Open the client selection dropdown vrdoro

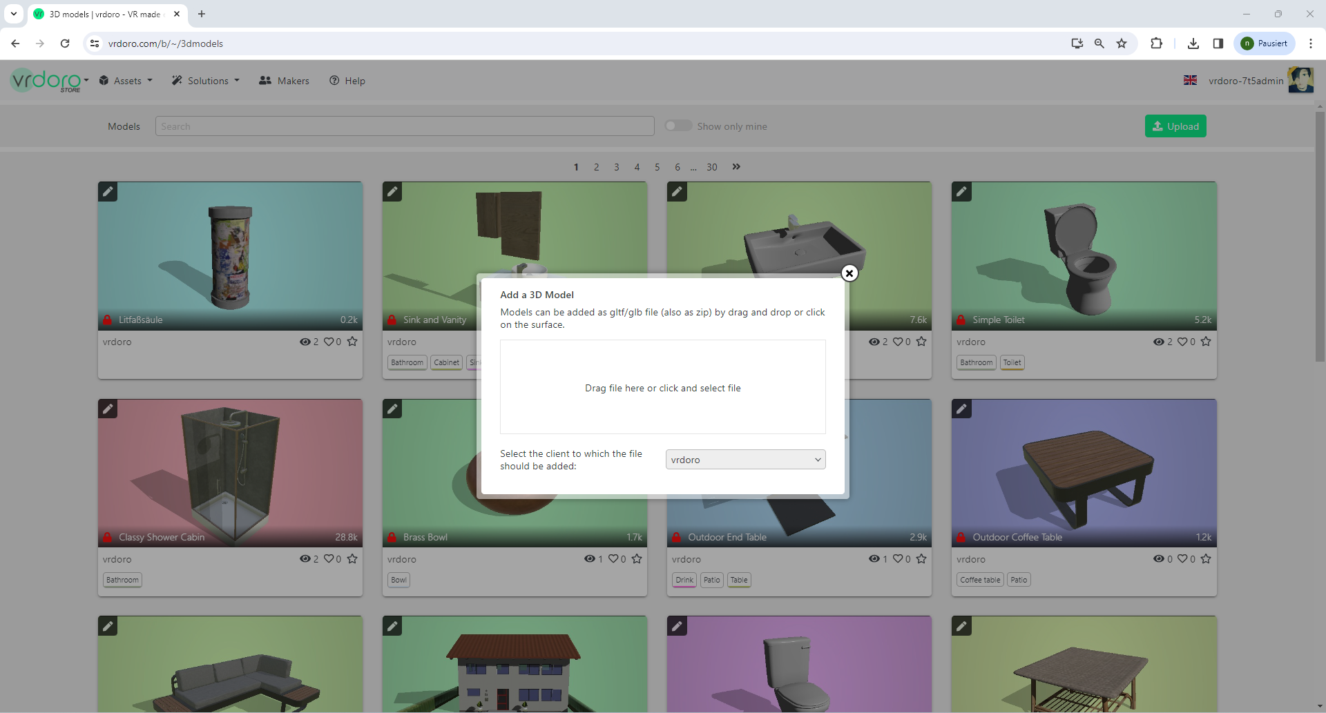745,460
